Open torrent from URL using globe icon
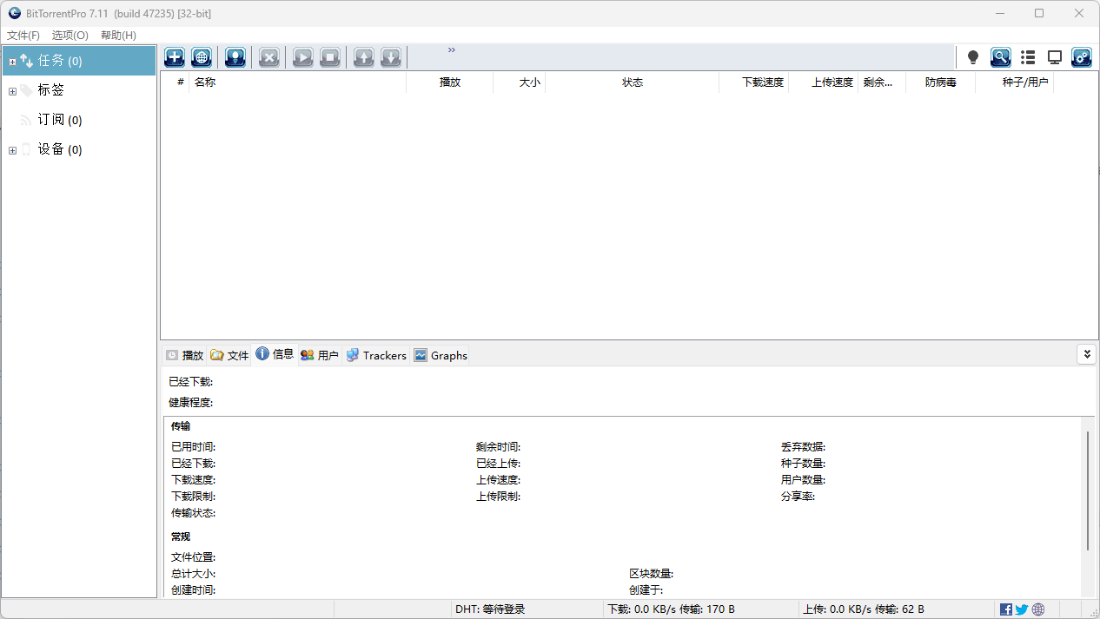The image size is (1100, 619). coord(202,56)
